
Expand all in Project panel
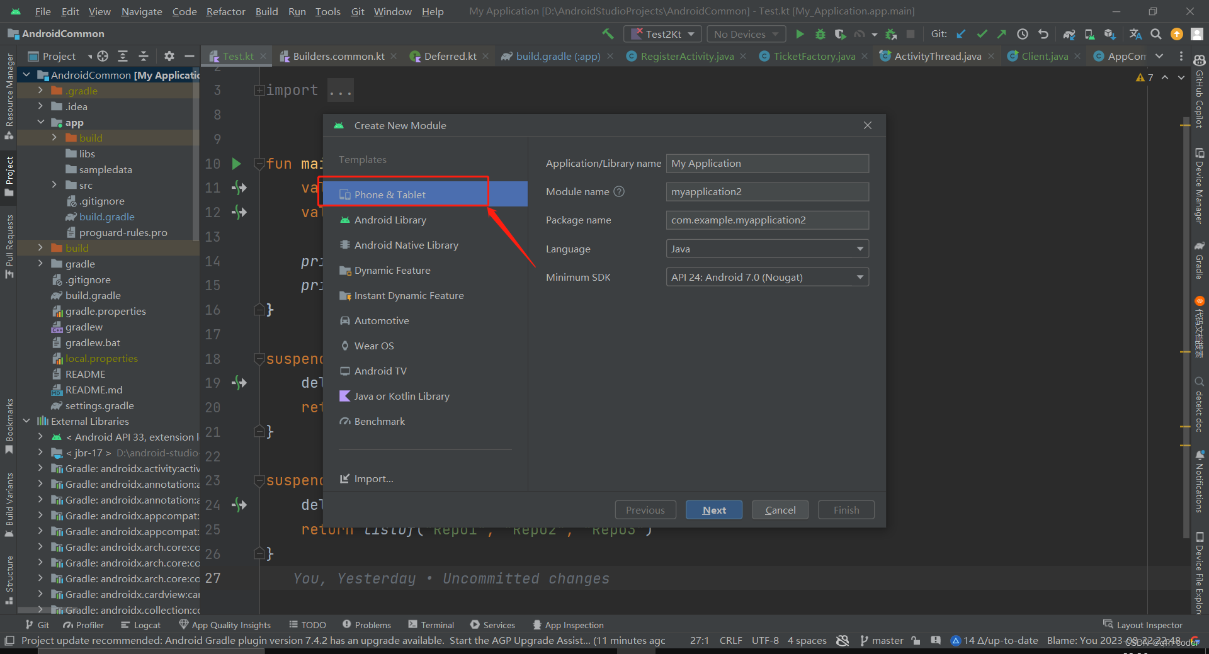click(123, 56)
